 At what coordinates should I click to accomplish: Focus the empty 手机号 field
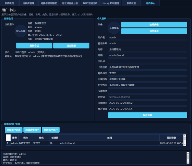tap(147, 61)
